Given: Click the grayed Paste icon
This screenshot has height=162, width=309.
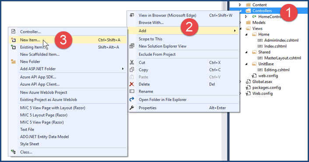Looking at the screenshot, I should (x=132, y=77).
